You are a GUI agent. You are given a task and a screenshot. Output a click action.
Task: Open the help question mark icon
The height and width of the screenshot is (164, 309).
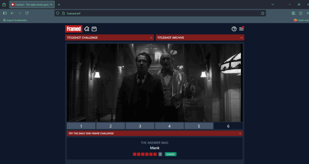tap(234, 29)
